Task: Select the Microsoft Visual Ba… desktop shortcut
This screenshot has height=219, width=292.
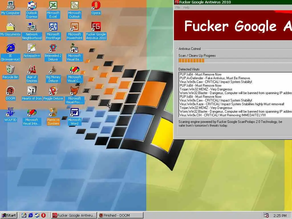Action: pyautogui.click(x=74, y=52)
